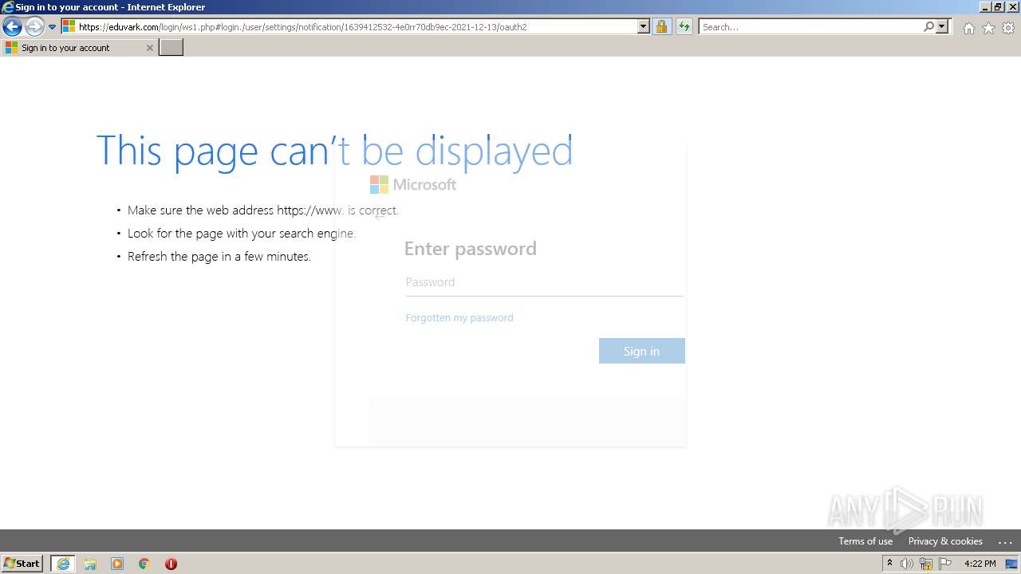Click Internet Explorer taskbar icon

(x=63, y=564)
